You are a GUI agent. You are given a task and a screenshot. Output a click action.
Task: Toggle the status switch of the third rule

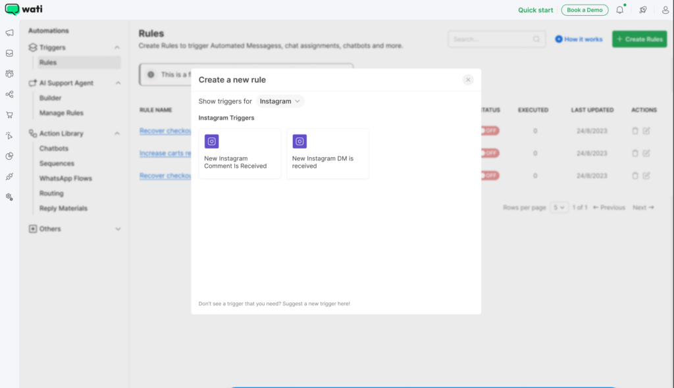coord(490,176)
